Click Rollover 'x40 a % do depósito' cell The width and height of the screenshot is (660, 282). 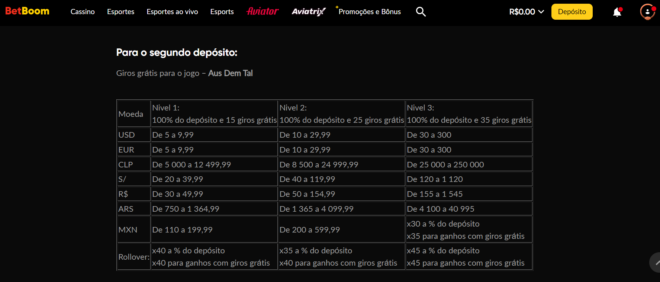215,257
